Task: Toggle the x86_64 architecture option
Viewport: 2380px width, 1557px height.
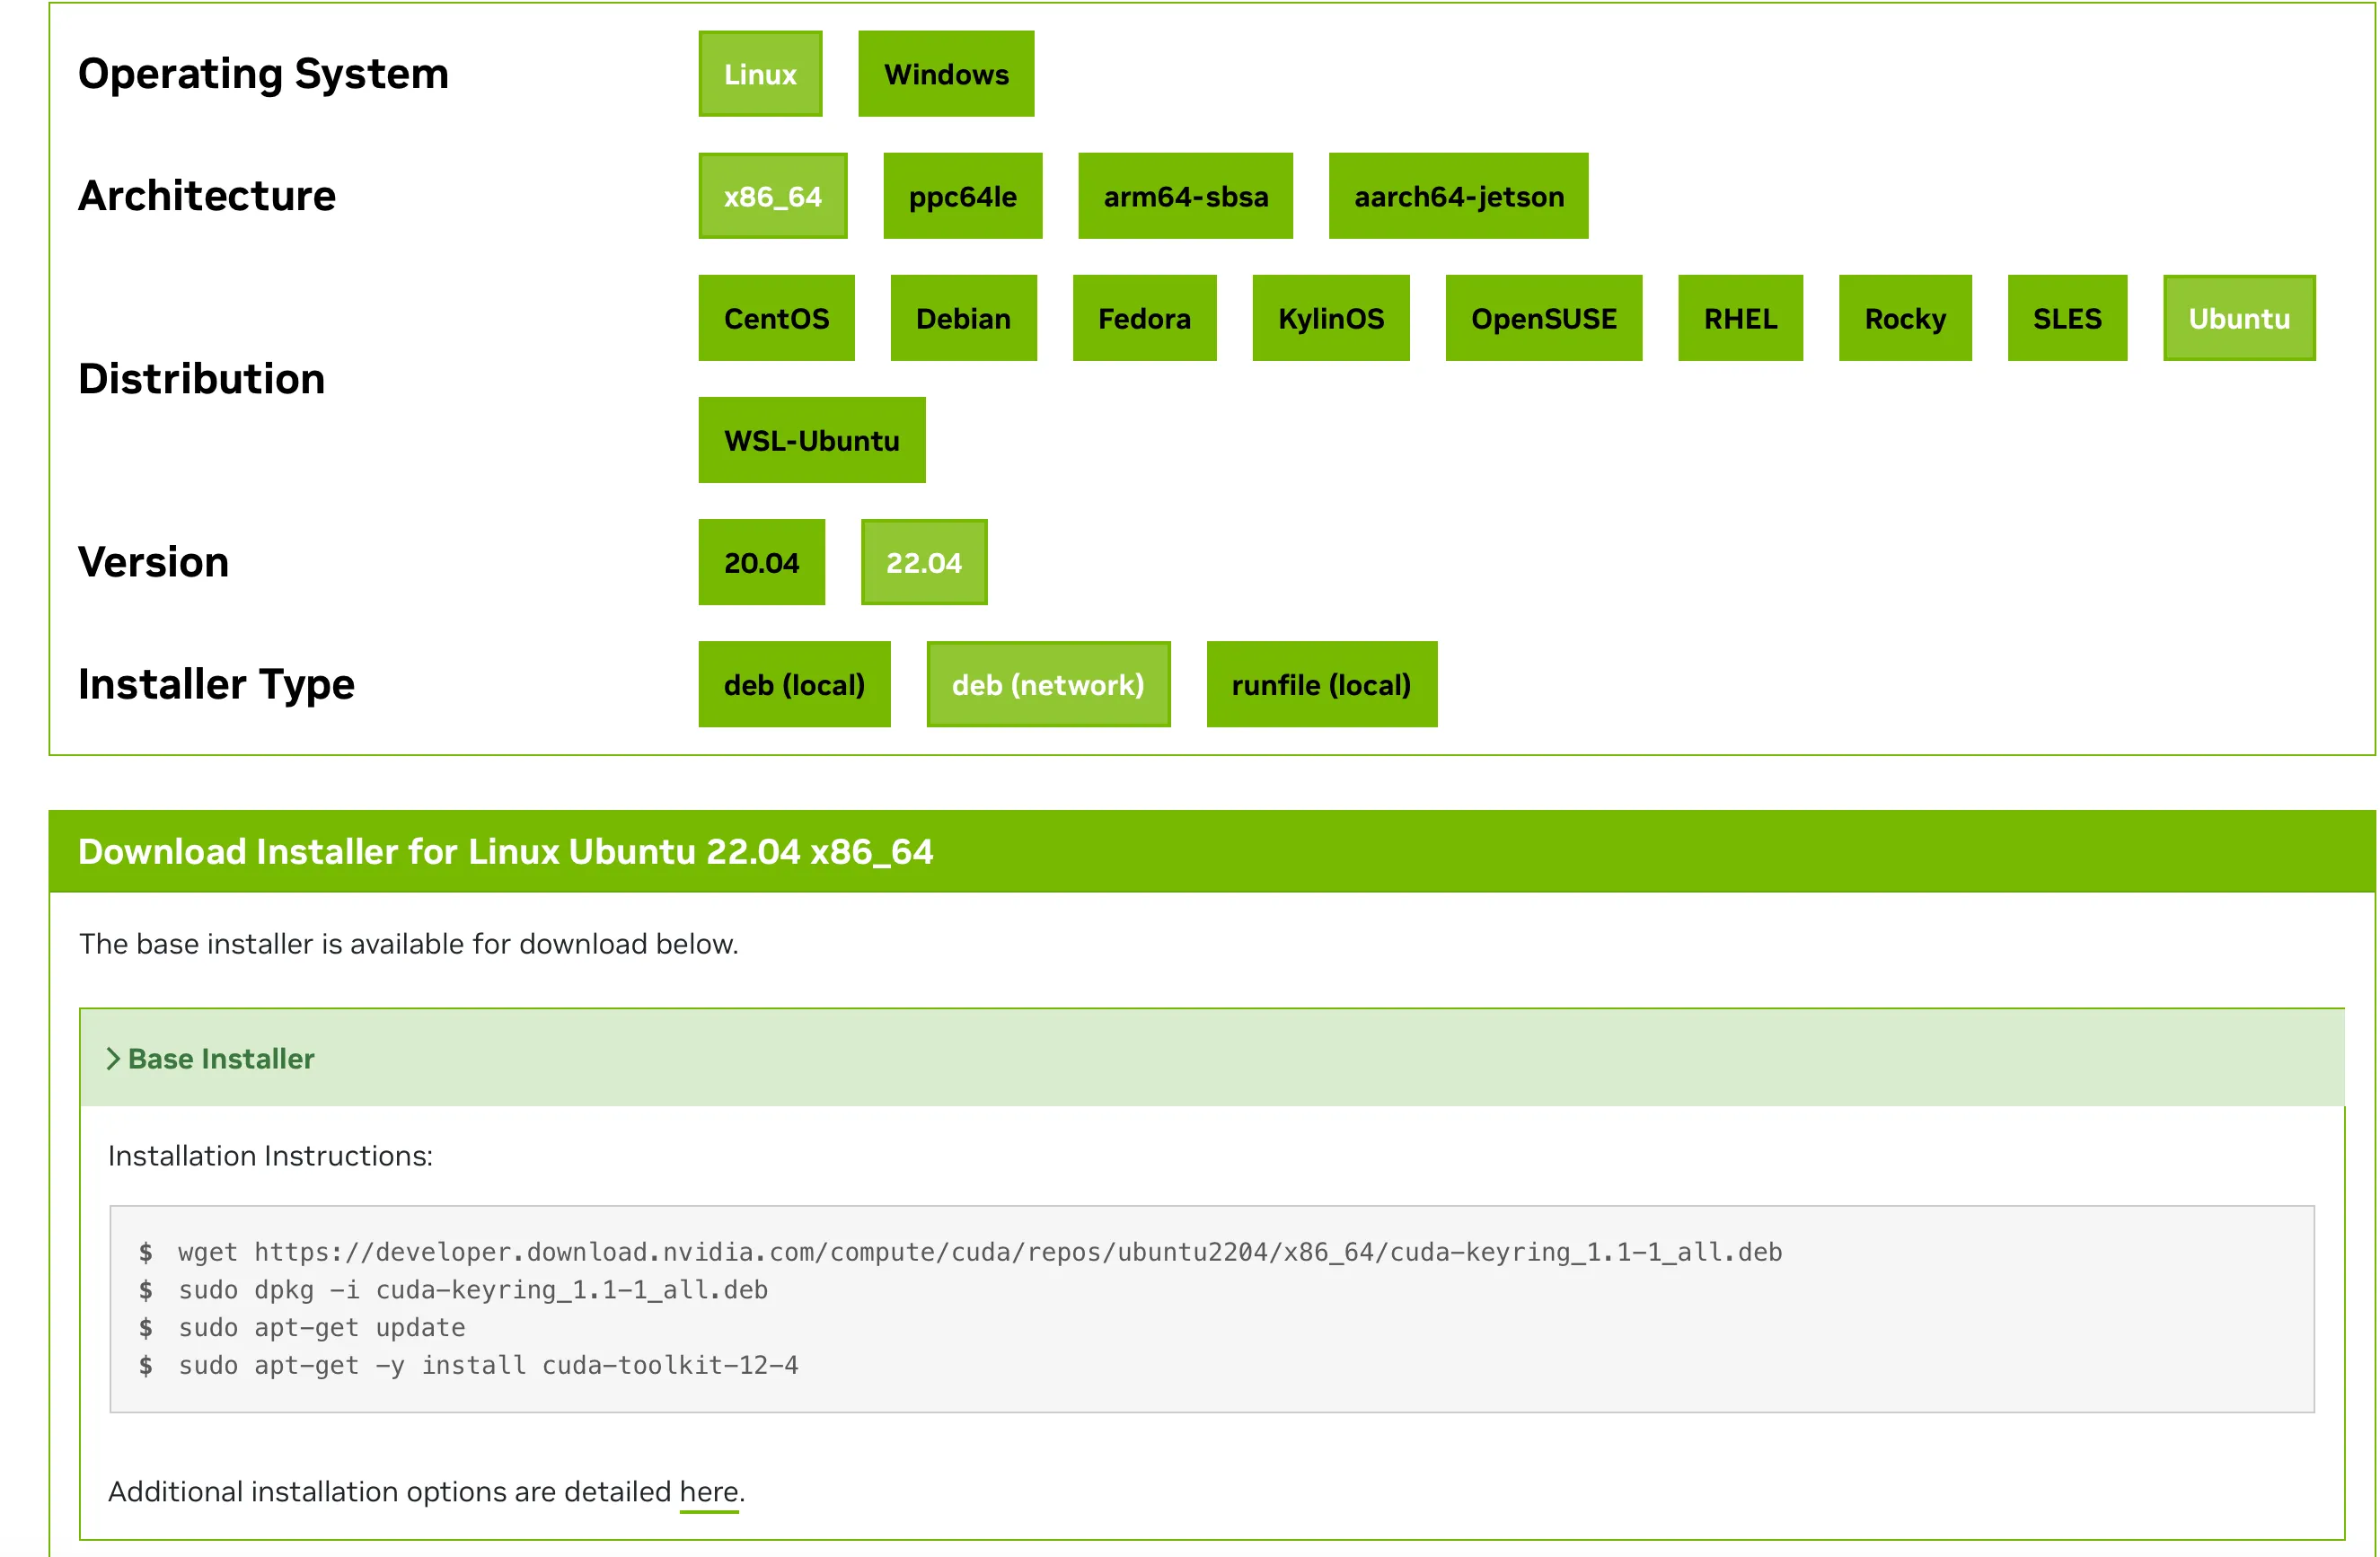Action: tap(772, 196)
